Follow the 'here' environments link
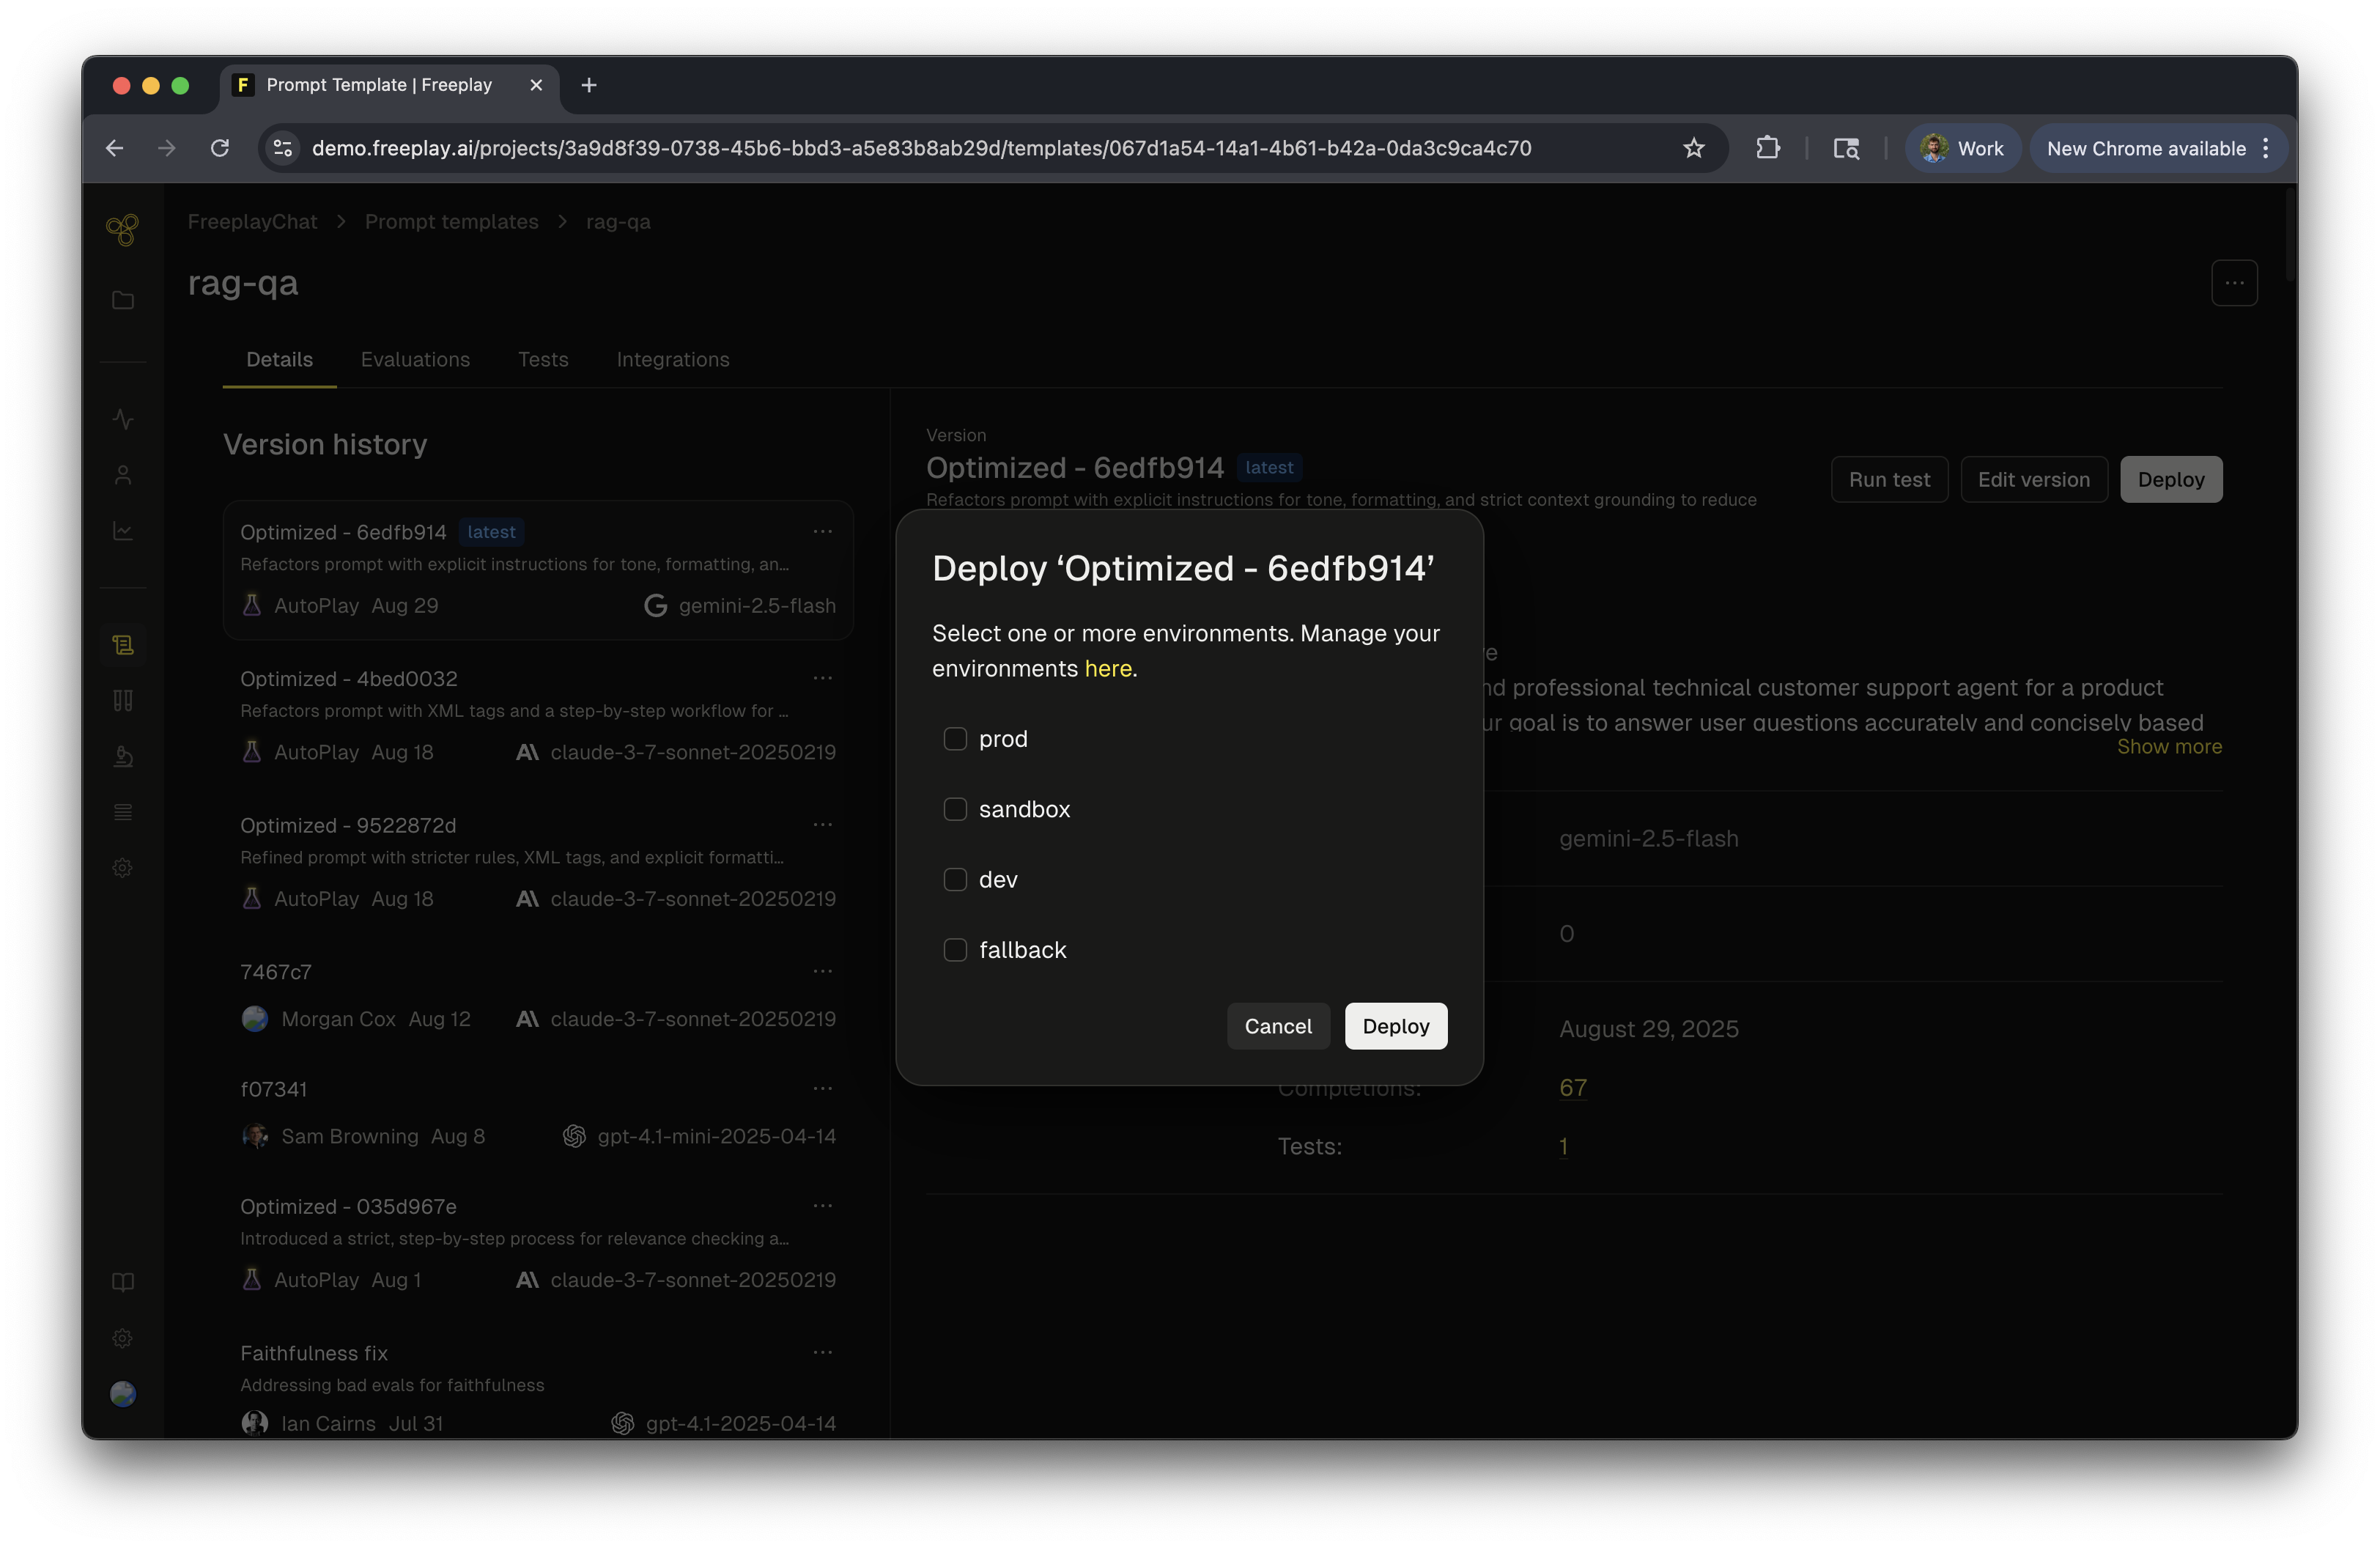This screenshot has width=2380, height=1548. pyautogui.click(x=1107, y=668)
